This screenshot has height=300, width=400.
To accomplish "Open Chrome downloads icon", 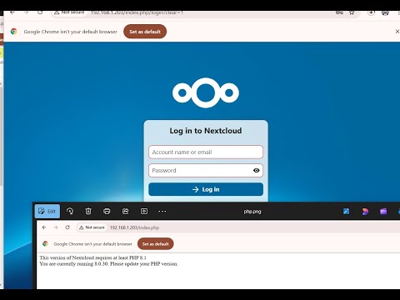I will tap(371, 12).
